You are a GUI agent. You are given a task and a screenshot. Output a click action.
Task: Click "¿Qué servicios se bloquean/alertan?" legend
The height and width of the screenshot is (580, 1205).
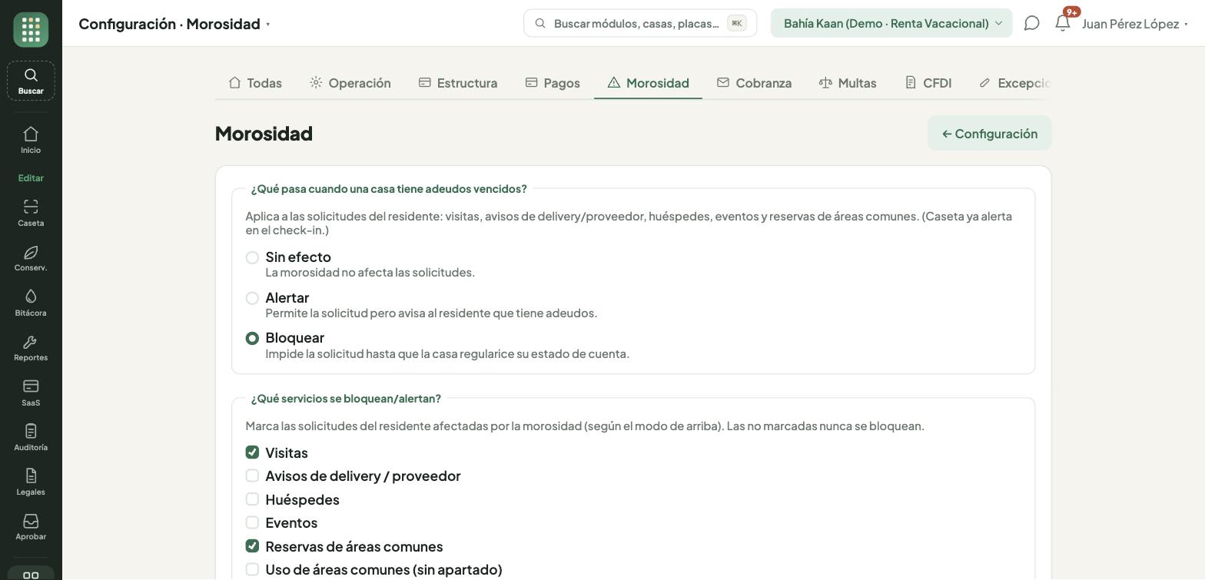pos(346,399)
